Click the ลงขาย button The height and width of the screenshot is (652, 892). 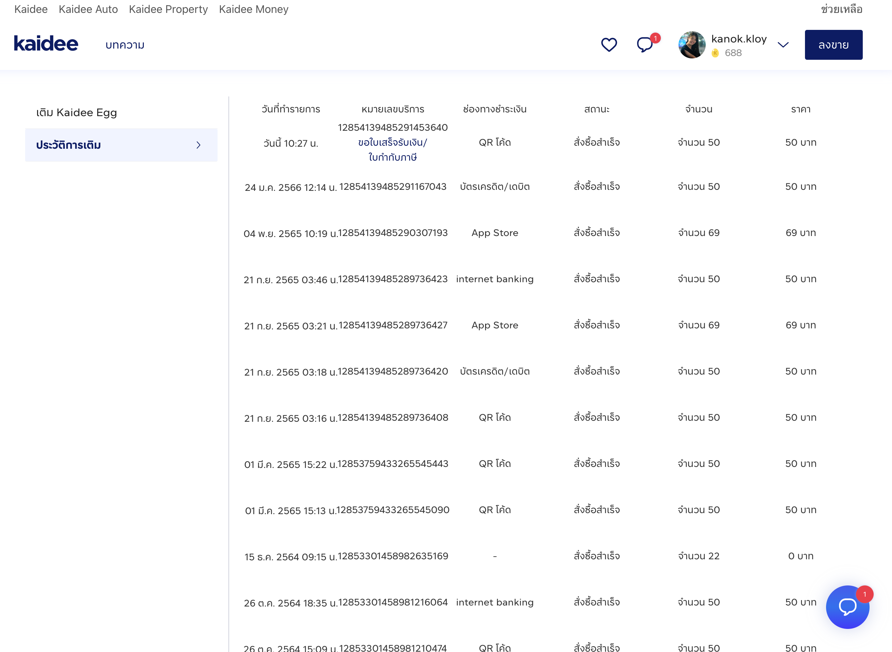click(x=834, y=44)
